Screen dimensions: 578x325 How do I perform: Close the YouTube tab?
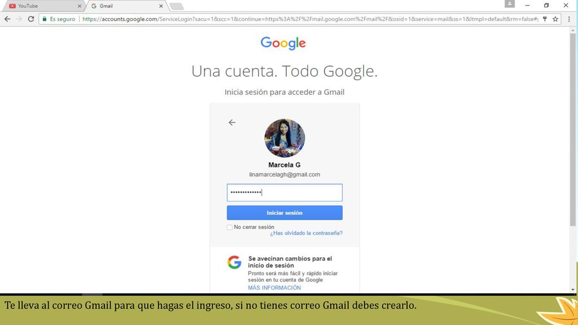pos(79,6)
